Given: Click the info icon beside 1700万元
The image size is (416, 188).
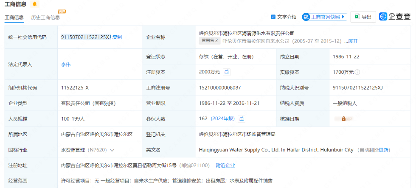Looking at the screenshot, I should point(357,72).
